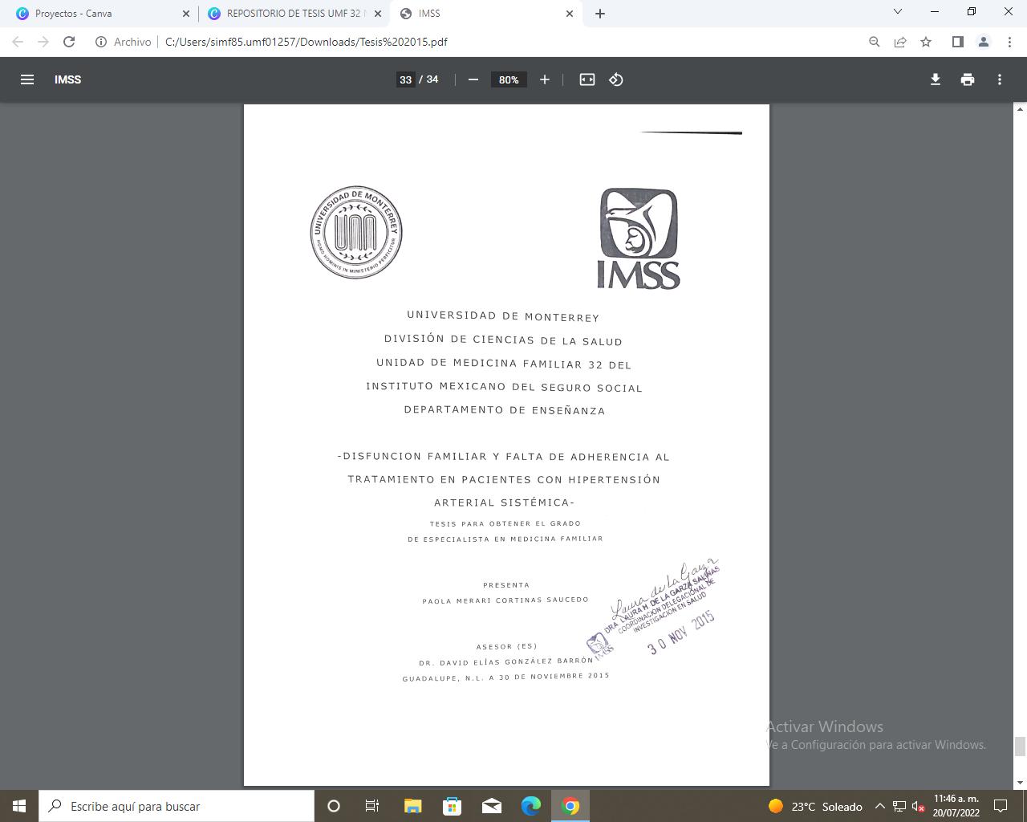The width and height of the screenshot is (1027, 822).
Task: Click the muted volume icon
Action: pyautogui.click(x=919, y=806)
